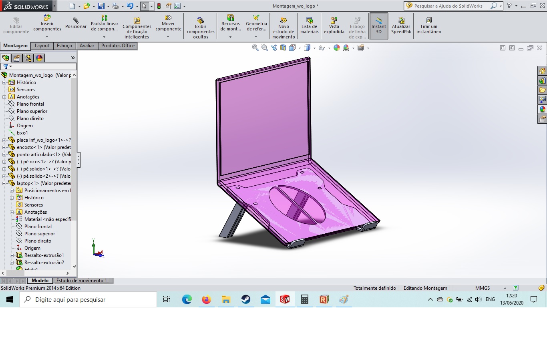Open SolidWorks Resources home icon in task pane
This screenshot has width=547, height=363.
(x=542, y=71)
